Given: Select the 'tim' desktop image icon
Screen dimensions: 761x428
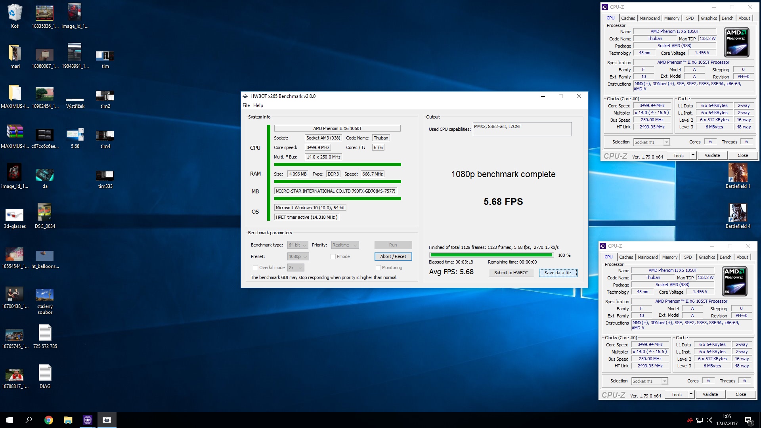Looking at the screenshot, I should 105,59.
